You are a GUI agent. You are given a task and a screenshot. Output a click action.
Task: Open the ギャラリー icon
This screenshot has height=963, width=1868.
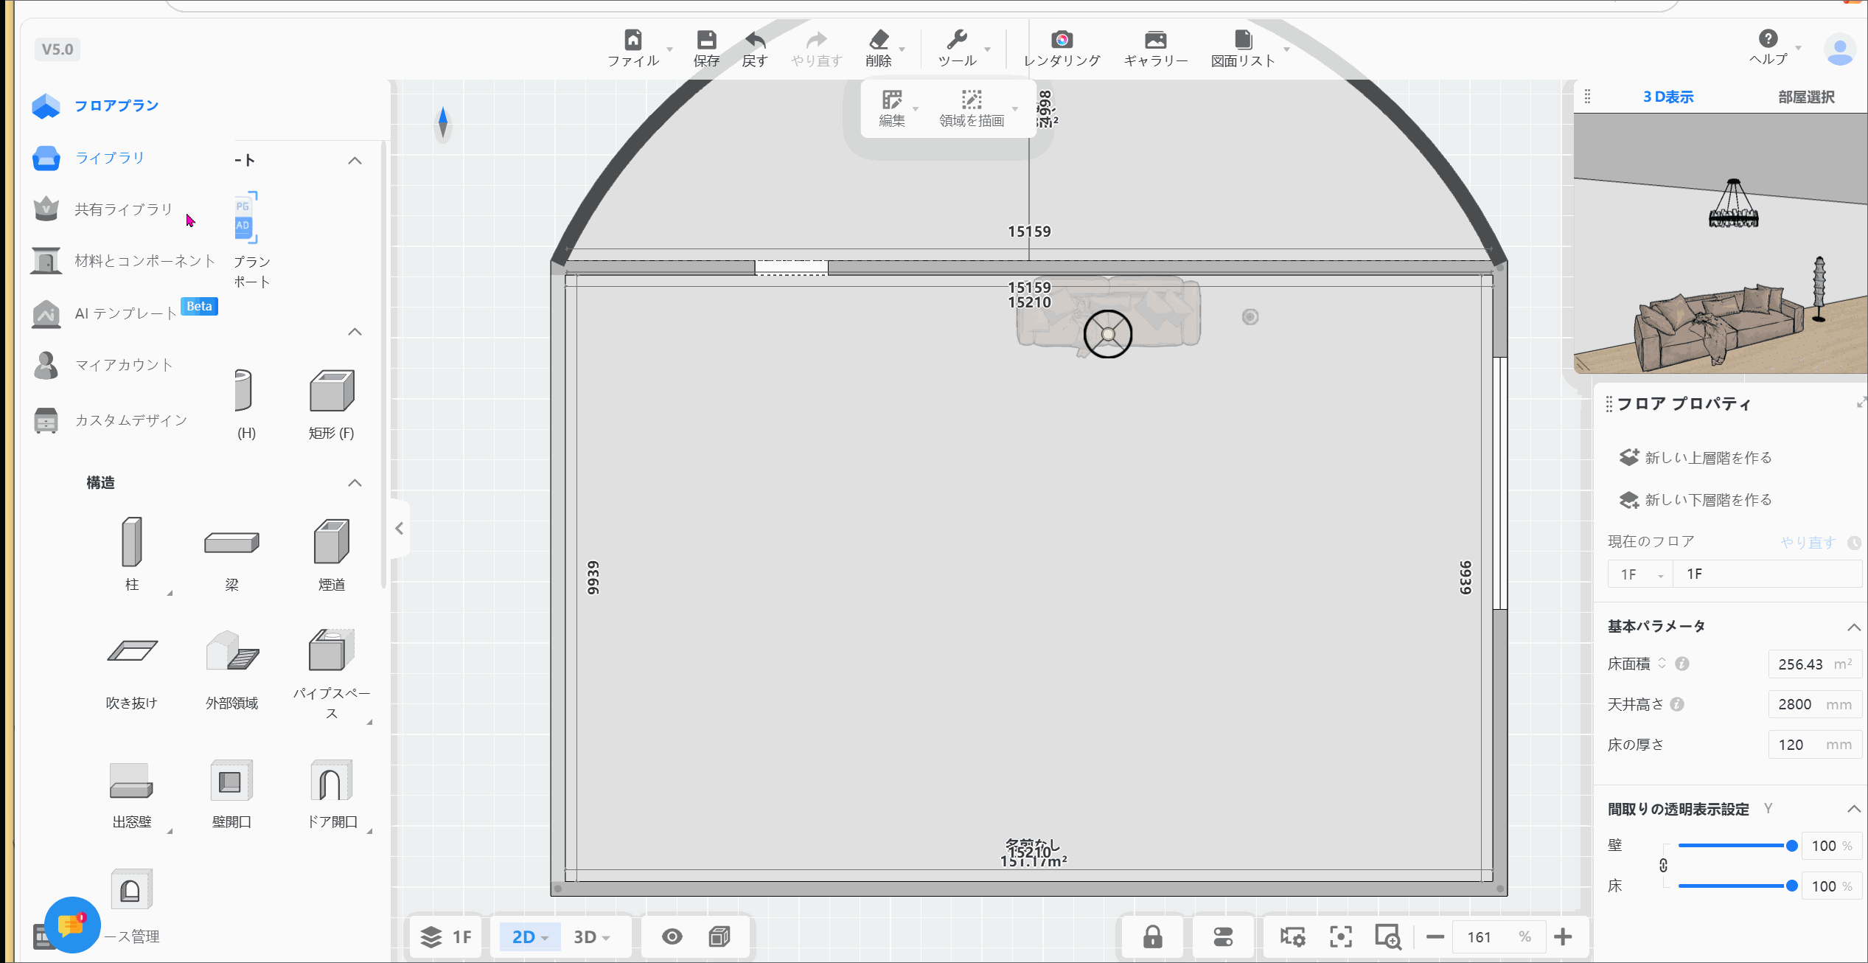[x=1155, y=39]
